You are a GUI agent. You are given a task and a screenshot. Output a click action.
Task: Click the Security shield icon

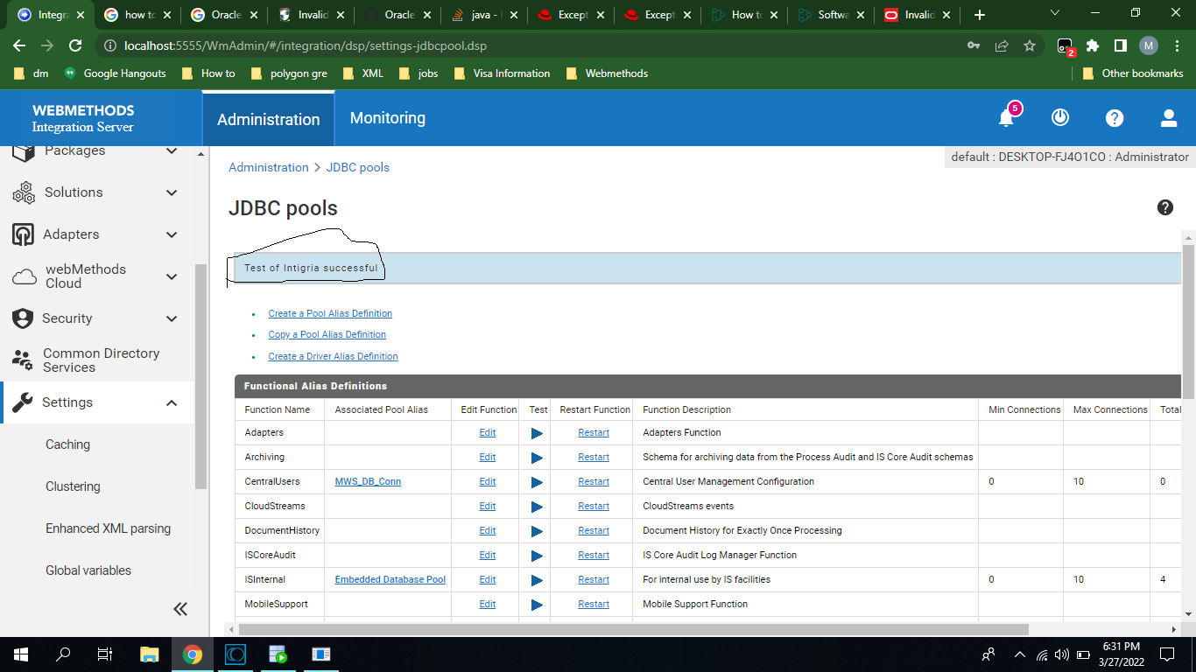[x=23, y=318]
